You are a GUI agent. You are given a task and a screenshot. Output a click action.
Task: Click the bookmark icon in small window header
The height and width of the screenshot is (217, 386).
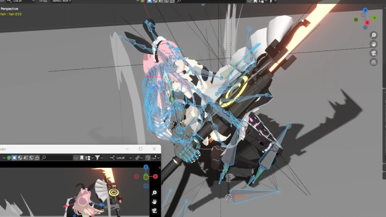81,158
